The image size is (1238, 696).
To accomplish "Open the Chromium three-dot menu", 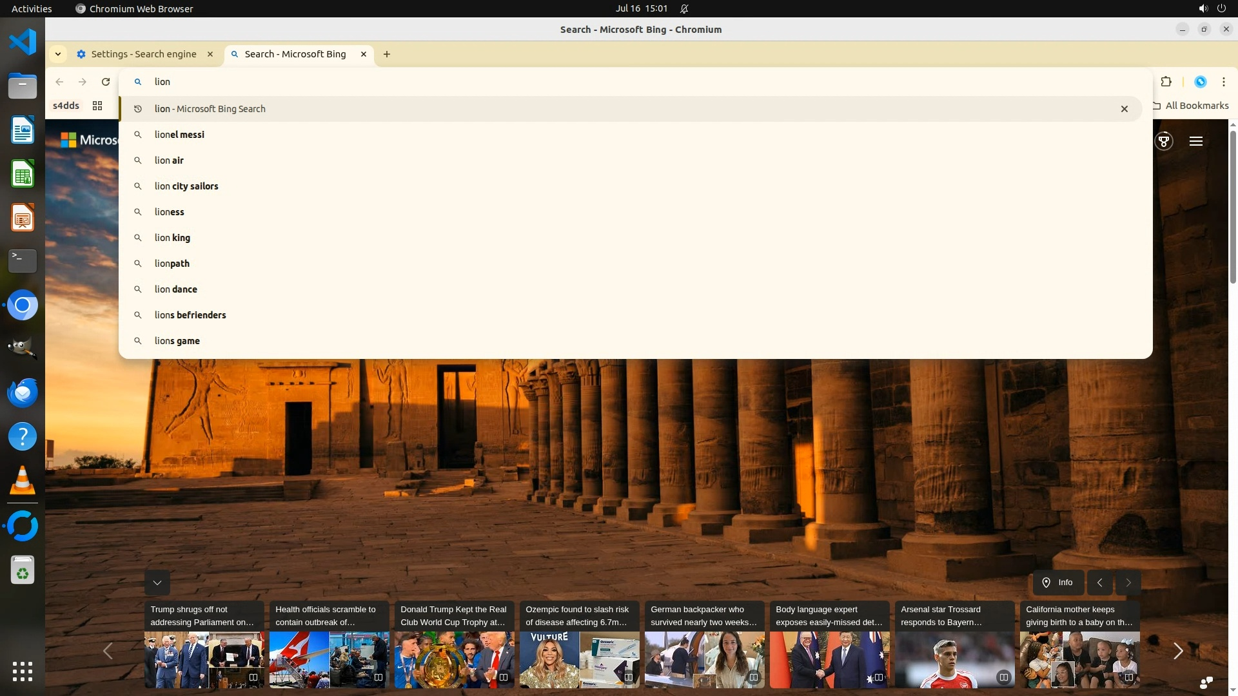I will pos(1223,82).
